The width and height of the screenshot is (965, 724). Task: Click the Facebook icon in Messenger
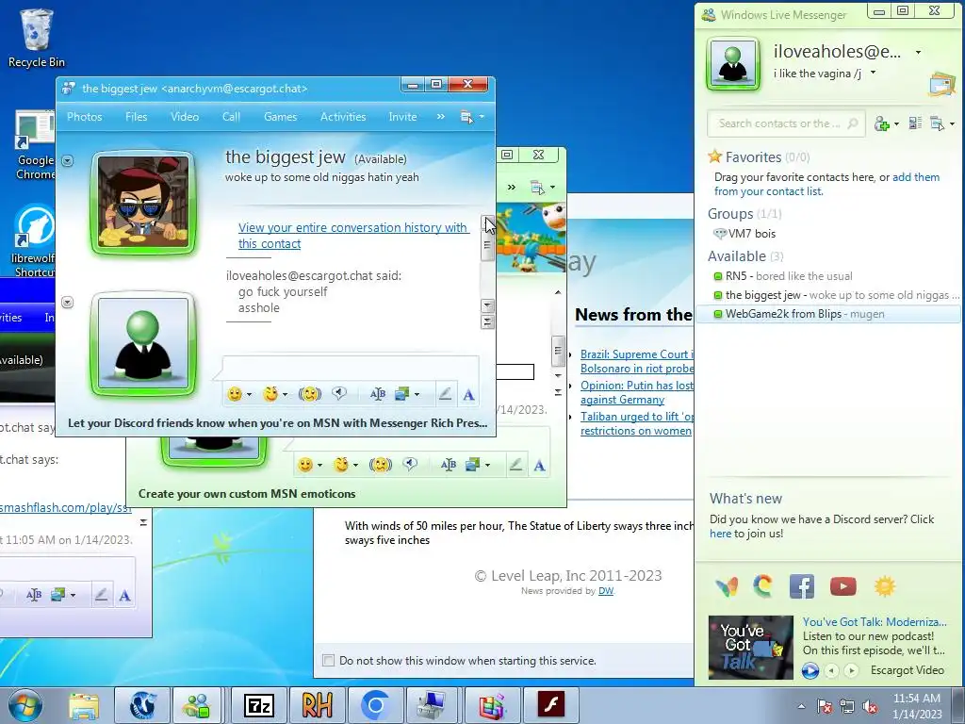pos(802,586)
